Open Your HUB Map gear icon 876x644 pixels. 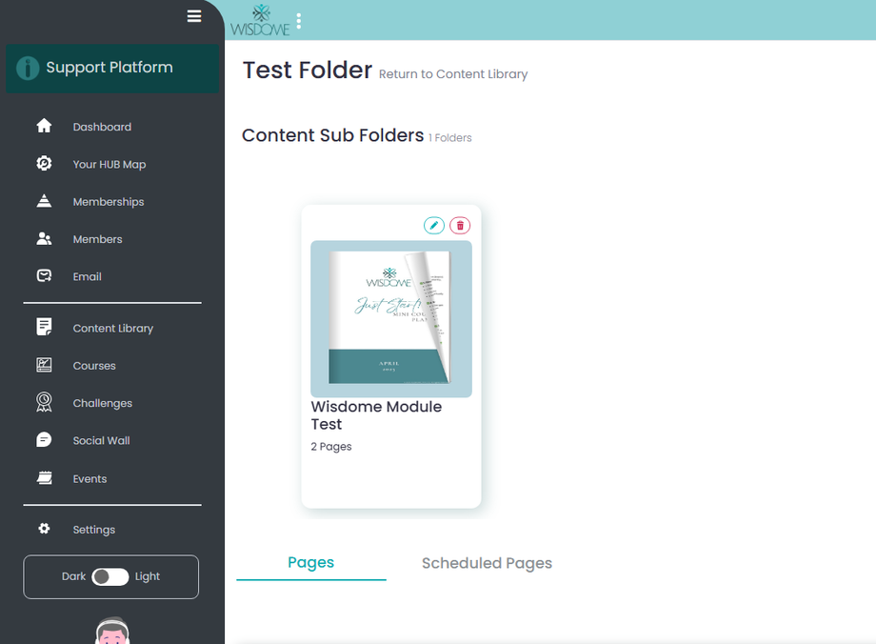(x=44, y=164)
